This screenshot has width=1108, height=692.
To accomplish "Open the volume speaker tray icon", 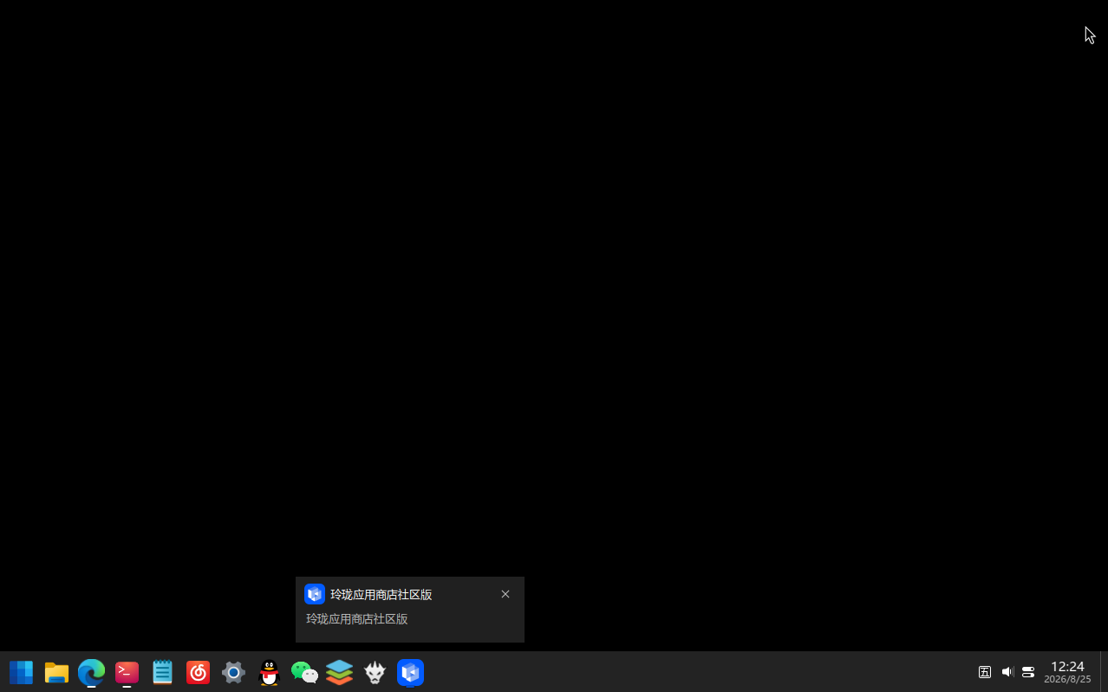I will click(1007, 672).
